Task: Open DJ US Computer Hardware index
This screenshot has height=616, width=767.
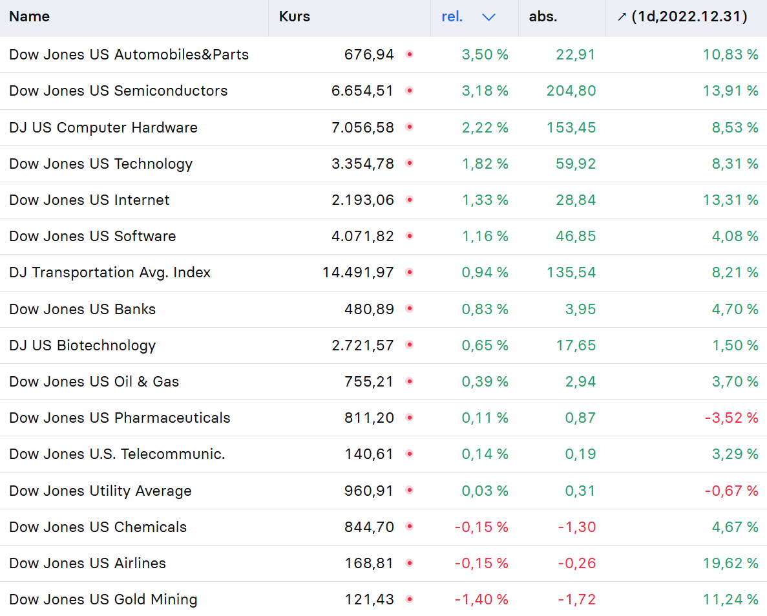Action: [103, 127]
